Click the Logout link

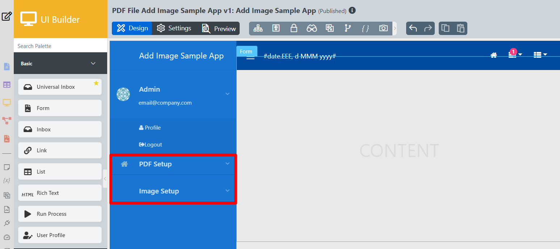[x=151, y=145]
